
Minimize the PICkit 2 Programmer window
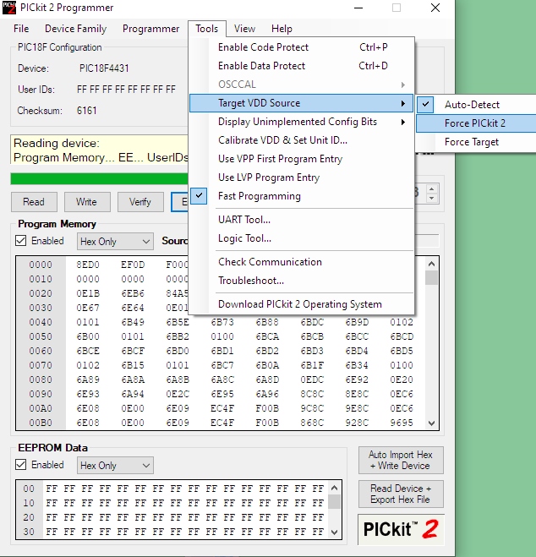(358, 8)
